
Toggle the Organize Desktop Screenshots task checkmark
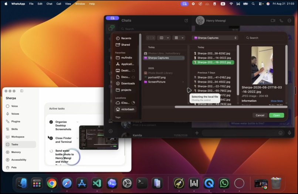click(51, 122)
